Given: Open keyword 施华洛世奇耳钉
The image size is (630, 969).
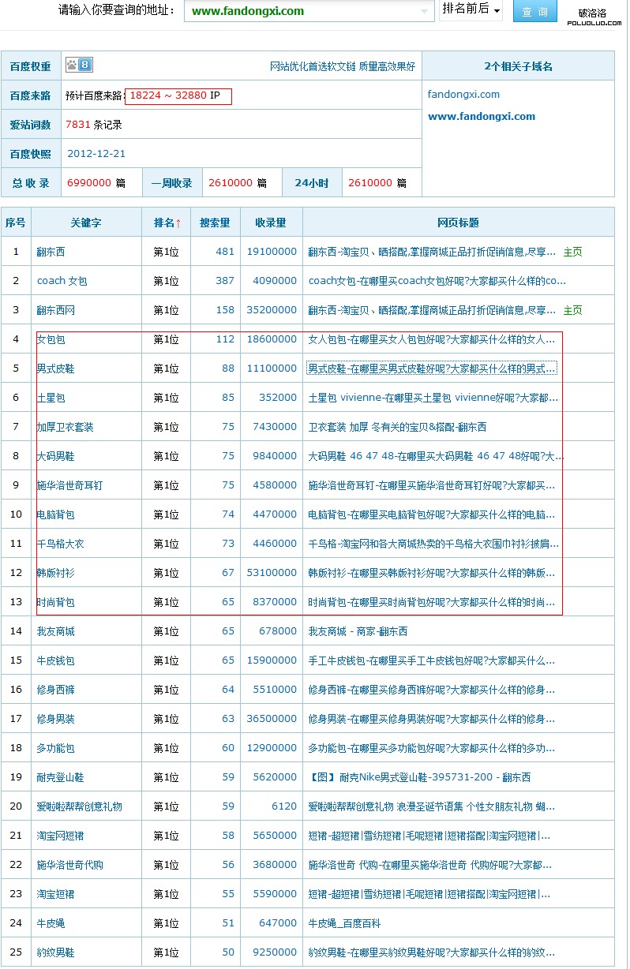Looking at the screenshot, I should (x=69, y=485).
